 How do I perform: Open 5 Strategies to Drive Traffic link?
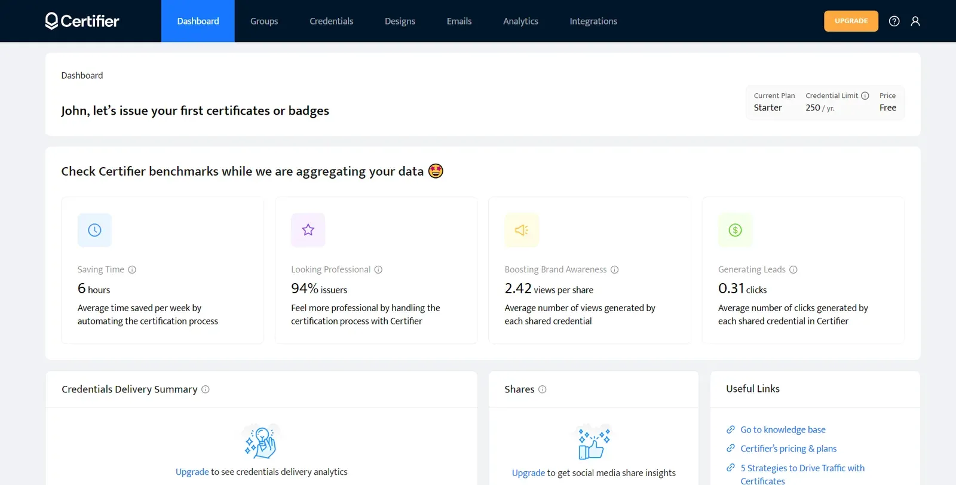(x=802, y=474)
